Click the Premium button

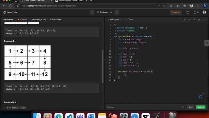(x=176, y=12)
